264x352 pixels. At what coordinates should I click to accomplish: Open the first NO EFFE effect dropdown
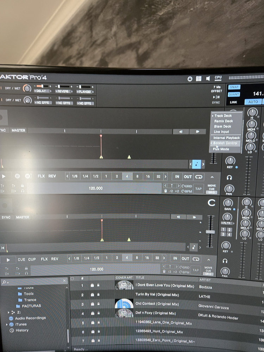click(43, 102)
